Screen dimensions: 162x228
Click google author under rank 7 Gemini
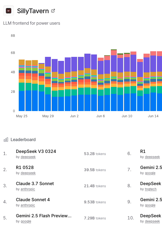150,173
